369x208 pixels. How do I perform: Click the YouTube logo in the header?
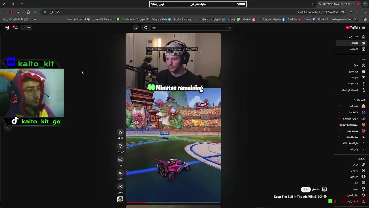[x=353, y=28]
